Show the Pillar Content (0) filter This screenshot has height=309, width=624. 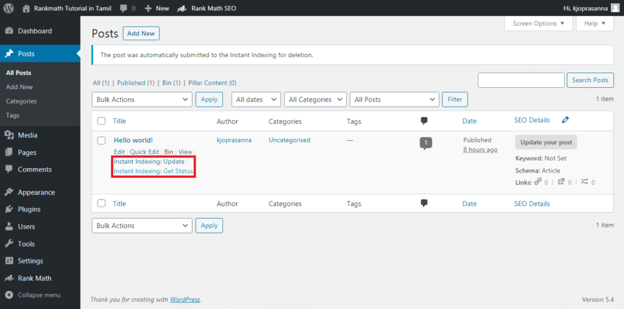click(213, 83)
